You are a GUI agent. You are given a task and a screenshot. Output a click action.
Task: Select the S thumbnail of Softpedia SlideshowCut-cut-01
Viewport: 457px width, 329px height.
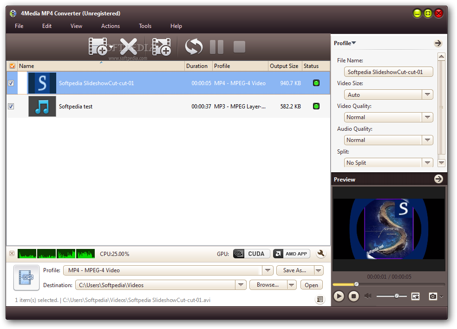(42, 83)
